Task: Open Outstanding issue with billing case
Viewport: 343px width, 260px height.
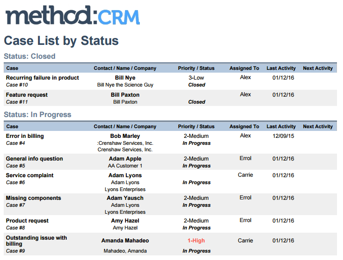Action: coord(36,241)
